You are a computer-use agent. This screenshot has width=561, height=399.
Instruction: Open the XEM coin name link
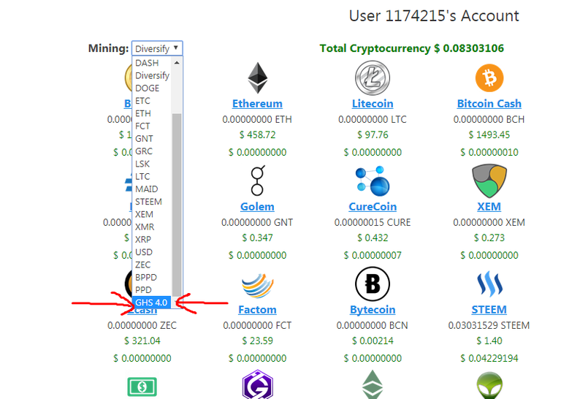pyautogui.click(x=489, y=207)
